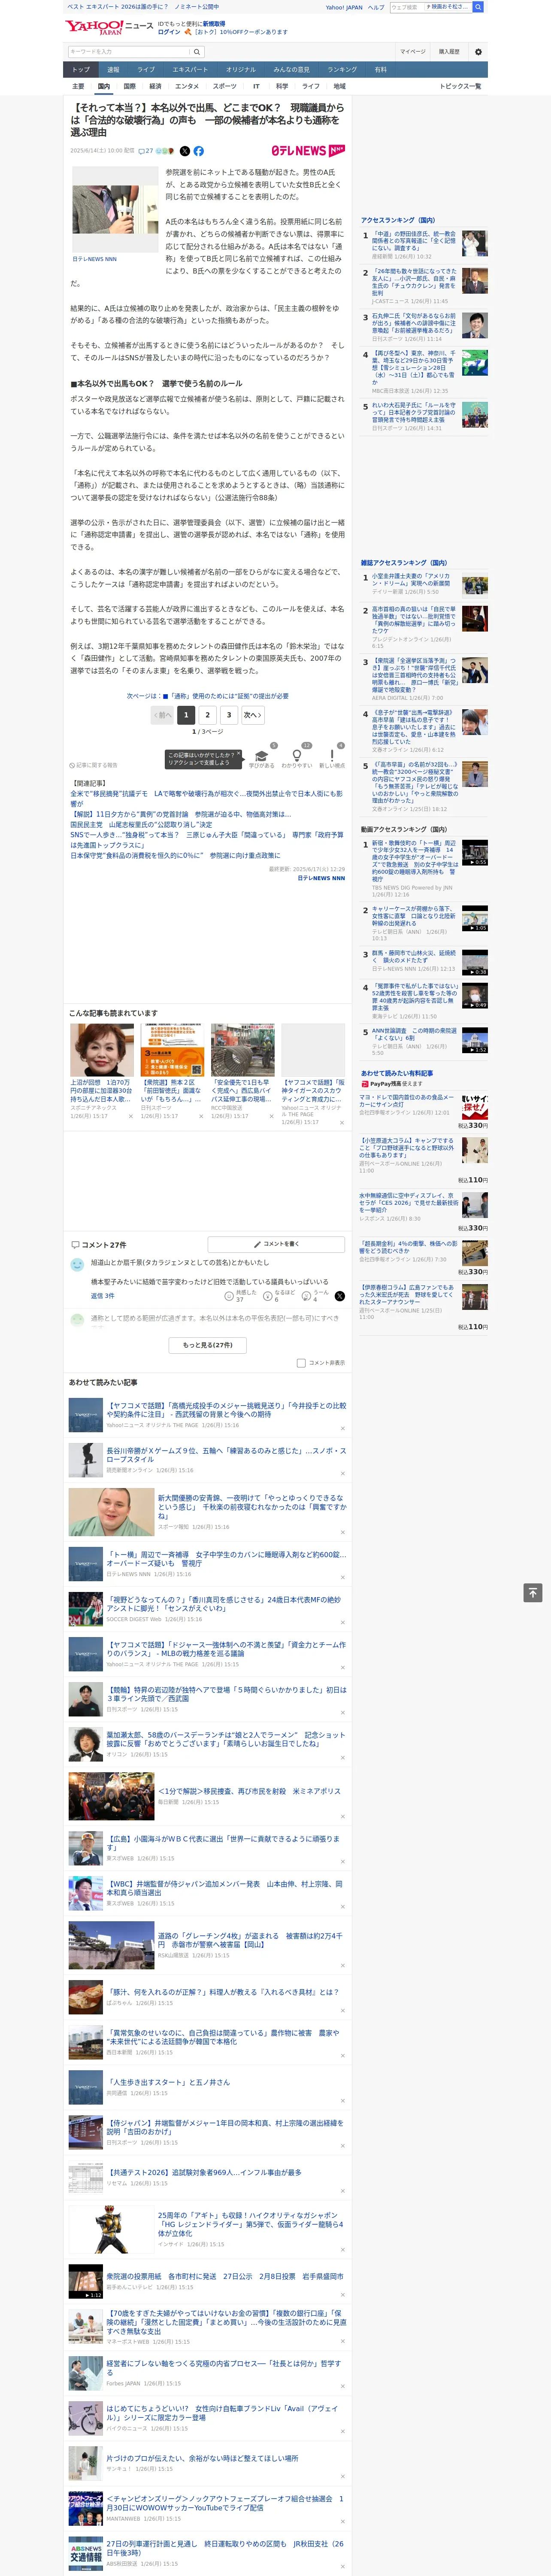Open 道路の「グレーチング4枚」が盗まれる article
The width and height of the screenshot is (551, 2576).
250,1940
